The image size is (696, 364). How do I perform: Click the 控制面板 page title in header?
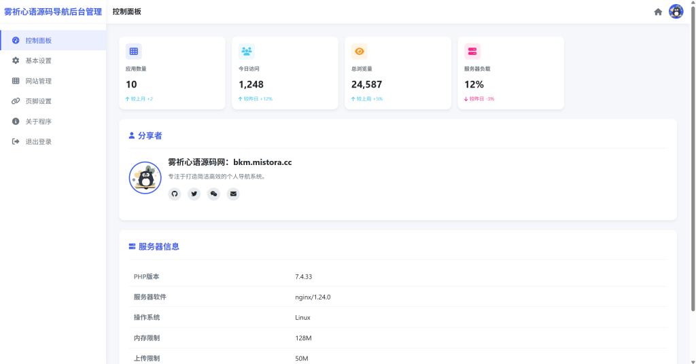[x=127, y=12]
